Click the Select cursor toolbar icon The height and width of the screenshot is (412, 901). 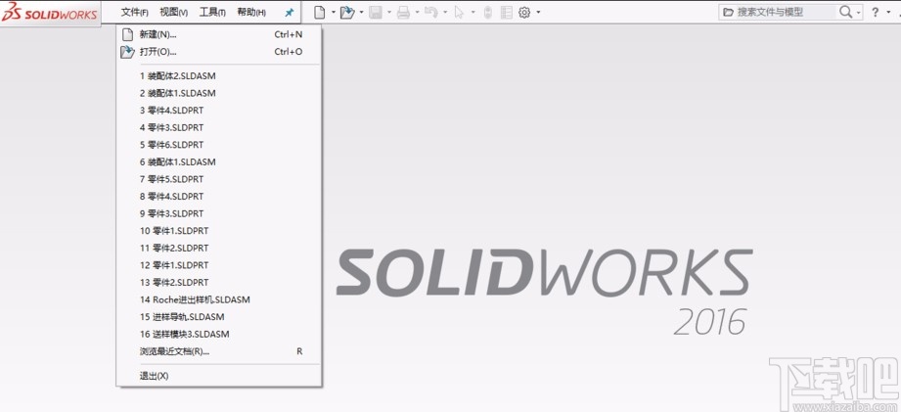coord(459,12)
